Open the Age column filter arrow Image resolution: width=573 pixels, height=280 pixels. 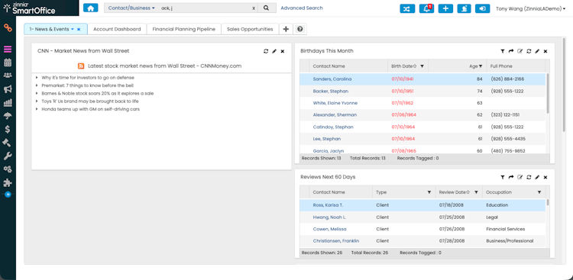481,66
